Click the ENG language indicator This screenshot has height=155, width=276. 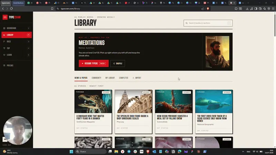click(x=248, y=152)
